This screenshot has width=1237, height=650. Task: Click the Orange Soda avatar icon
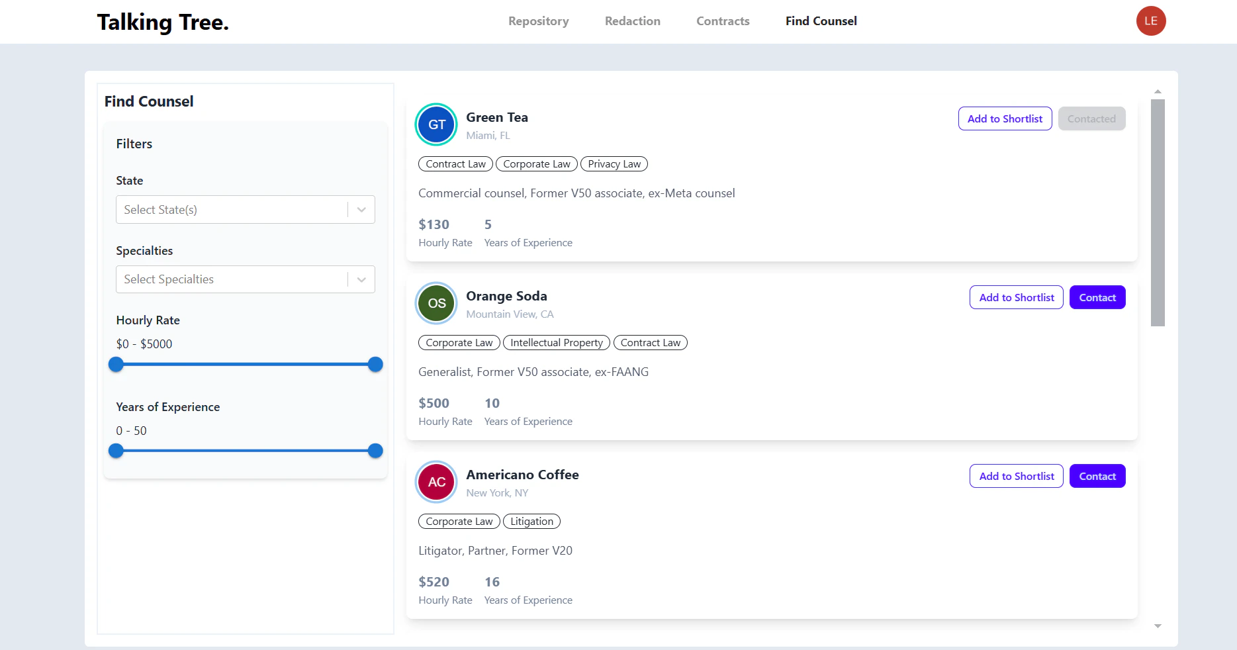coord(435,303)
